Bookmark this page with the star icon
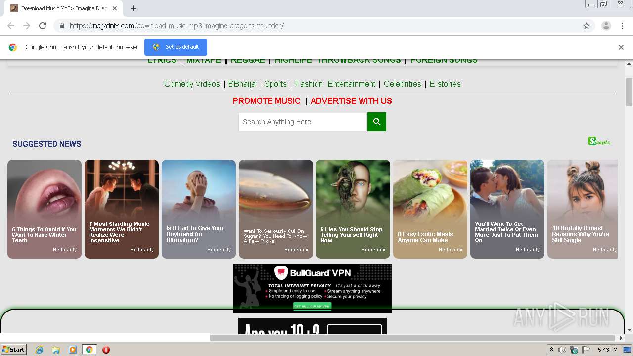Image resolution: width=633 pixels, height=356 pixels. tap(587, 26)
